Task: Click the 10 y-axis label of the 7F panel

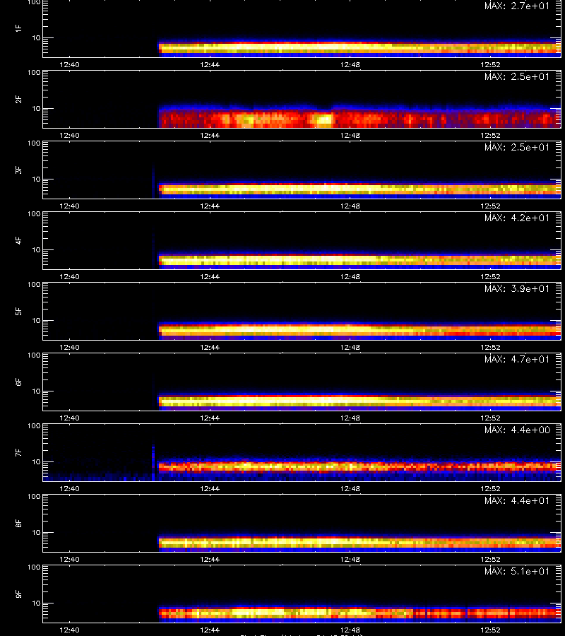Action: 36,461
